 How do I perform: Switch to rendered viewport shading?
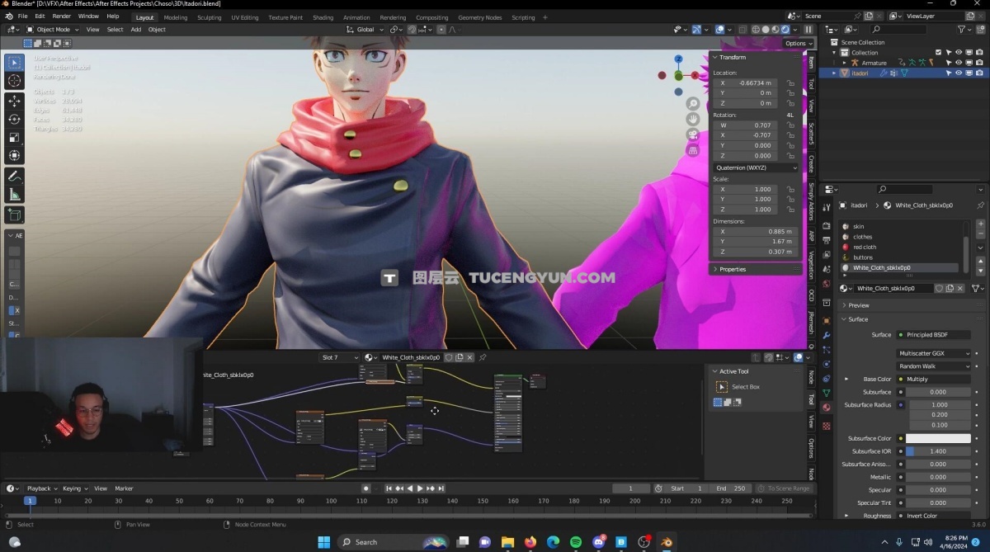click(x=785, y=30)
